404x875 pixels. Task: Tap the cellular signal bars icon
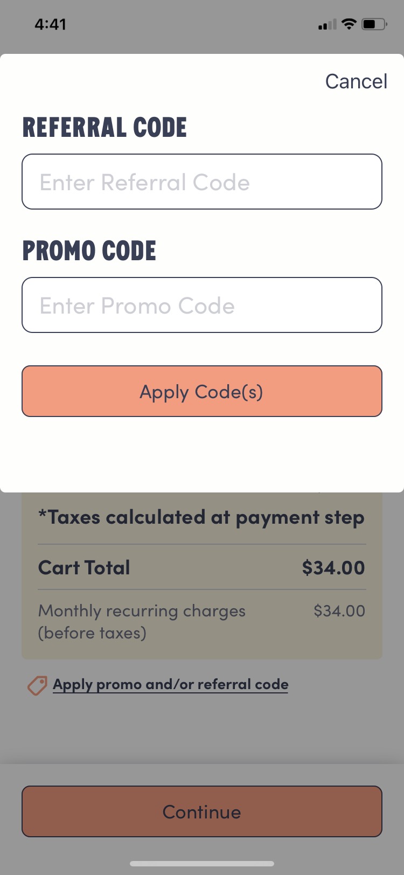point(326,25)
